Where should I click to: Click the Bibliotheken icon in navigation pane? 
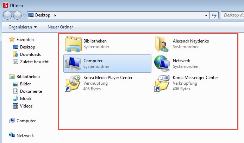point(12,77)
